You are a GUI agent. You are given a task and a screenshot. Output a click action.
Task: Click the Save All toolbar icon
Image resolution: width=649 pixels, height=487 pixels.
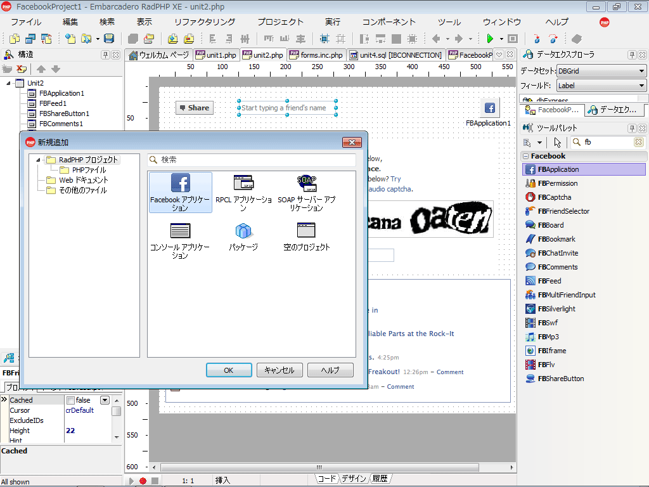pos(109,39)
